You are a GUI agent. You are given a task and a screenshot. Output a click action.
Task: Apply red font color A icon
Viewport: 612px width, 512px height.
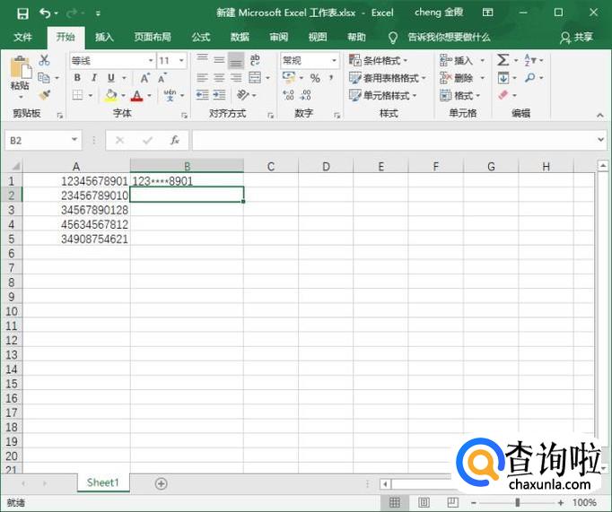[x=136, y=95]
